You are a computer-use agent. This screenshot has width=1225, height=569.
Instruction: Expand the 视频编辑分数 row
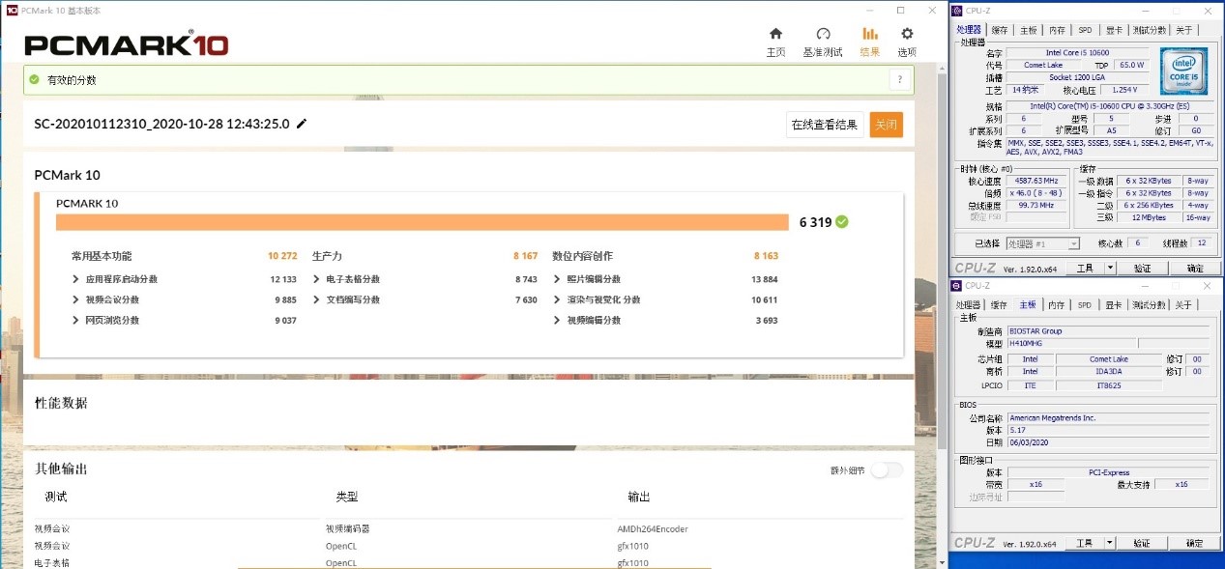(x=557, y=320)
